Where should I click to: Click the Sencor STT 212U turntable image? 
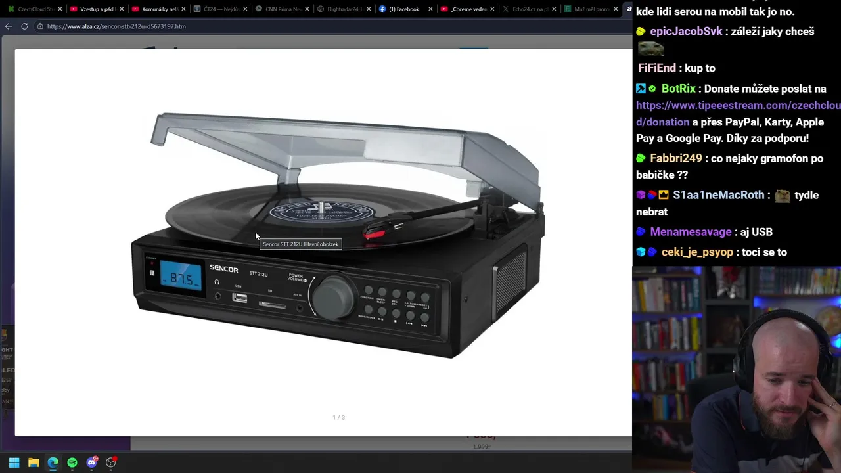(338, 235)
